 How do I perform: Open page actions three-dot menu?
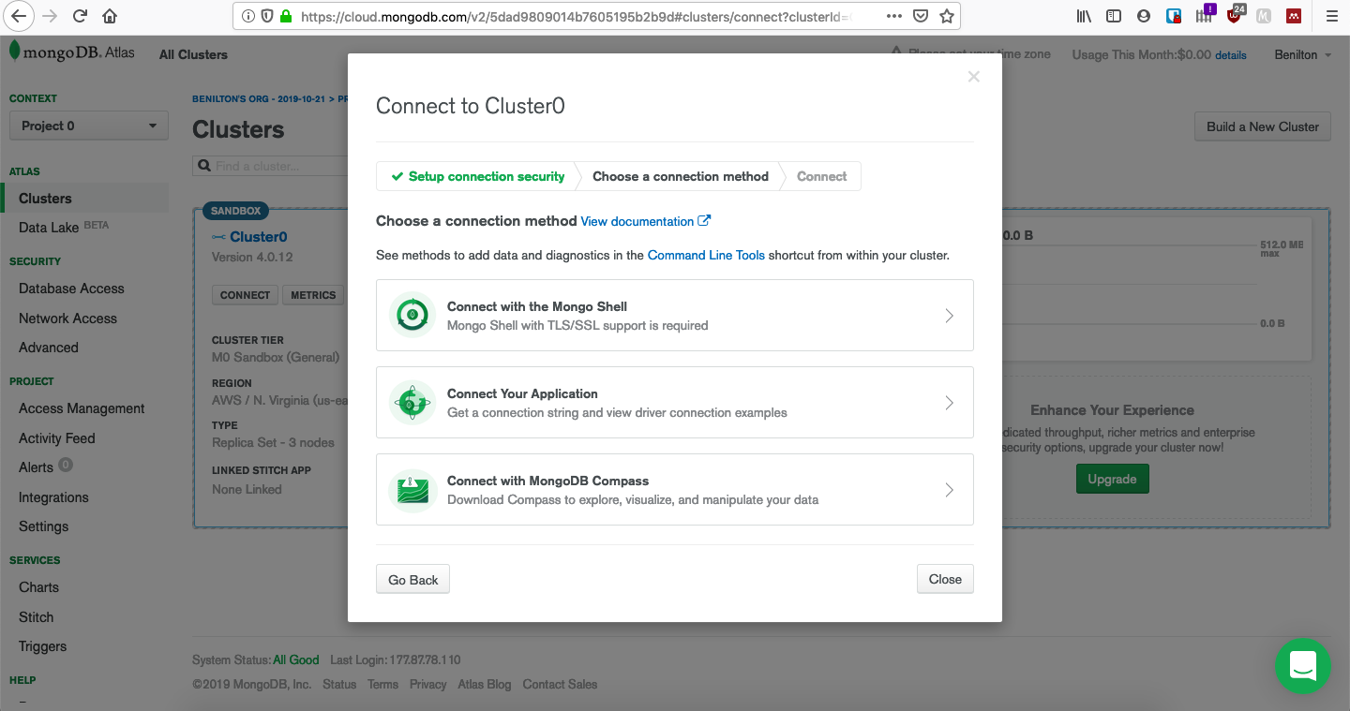tap(894, 16)
